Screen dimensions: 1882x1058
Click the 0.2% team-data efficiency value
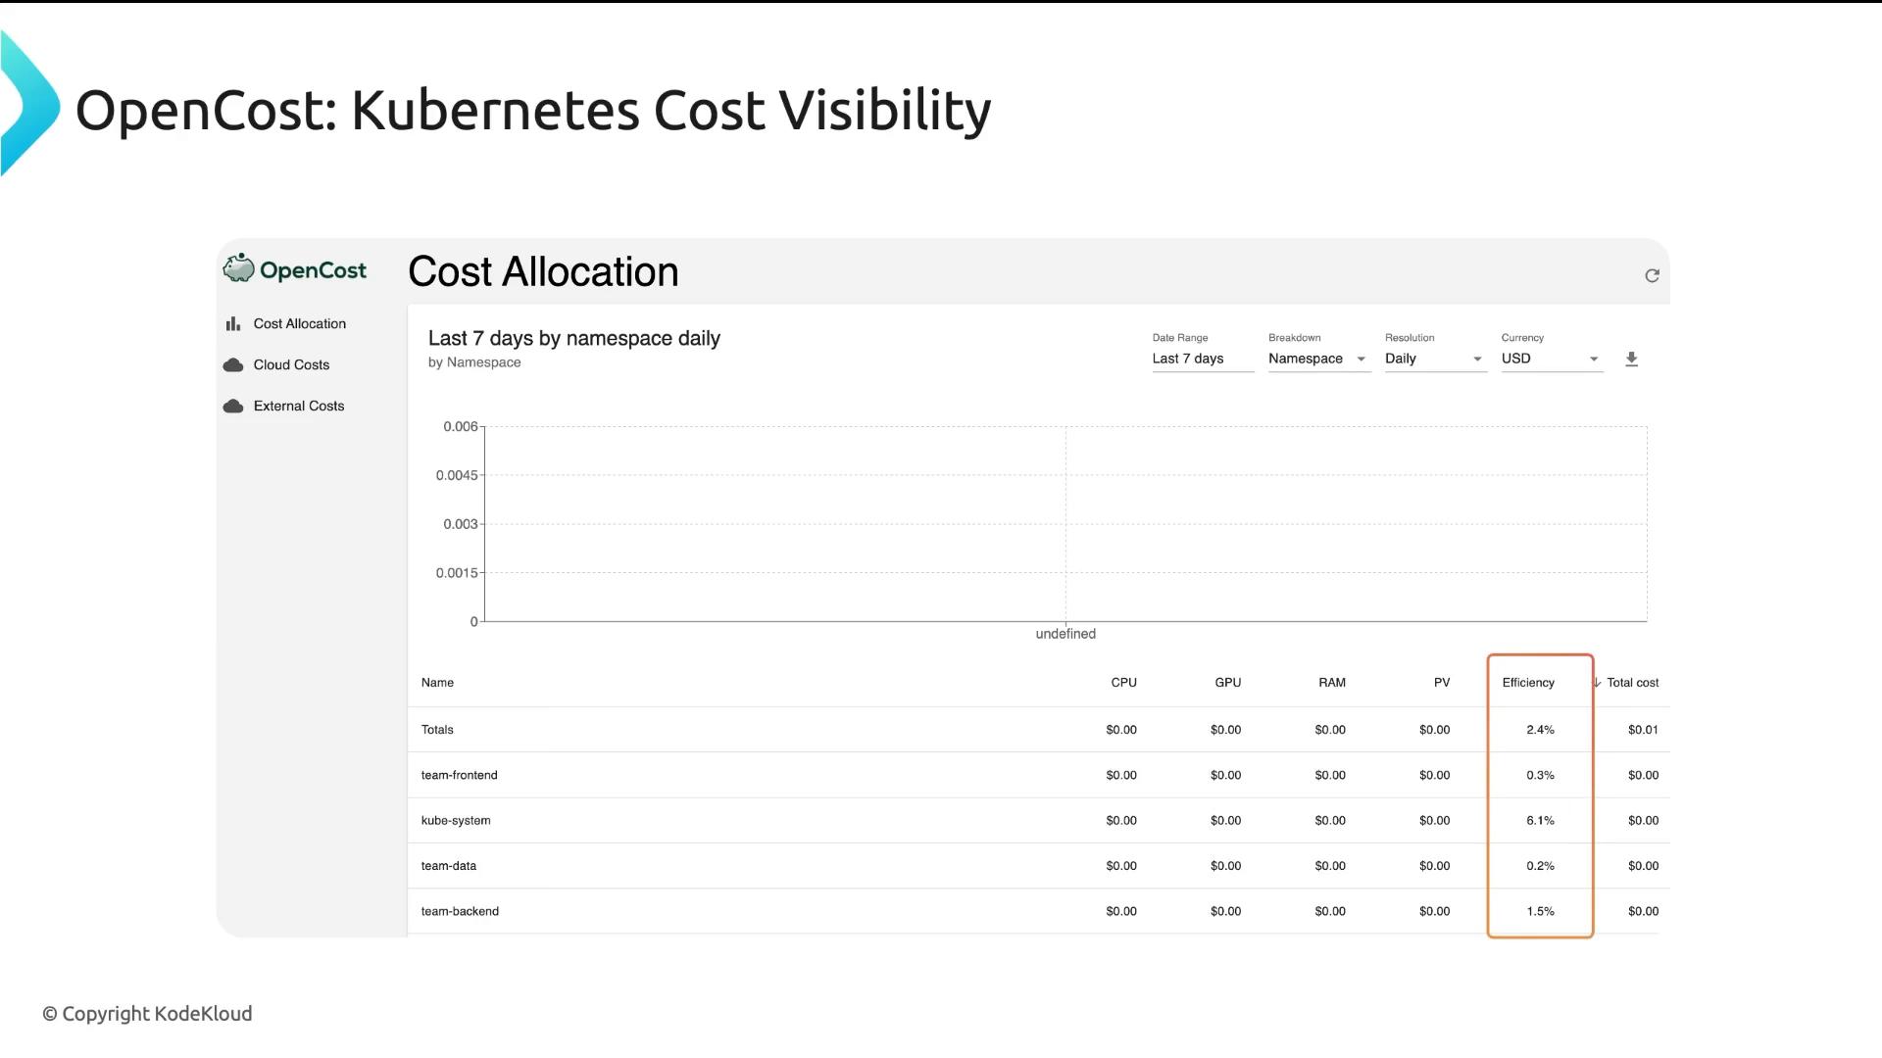tap(1540, 866)
